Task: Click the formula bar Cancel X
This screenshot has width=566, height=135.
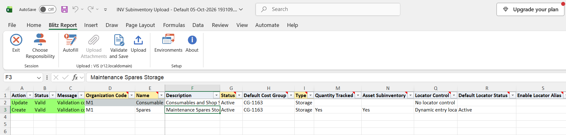Action: [56, 77]
